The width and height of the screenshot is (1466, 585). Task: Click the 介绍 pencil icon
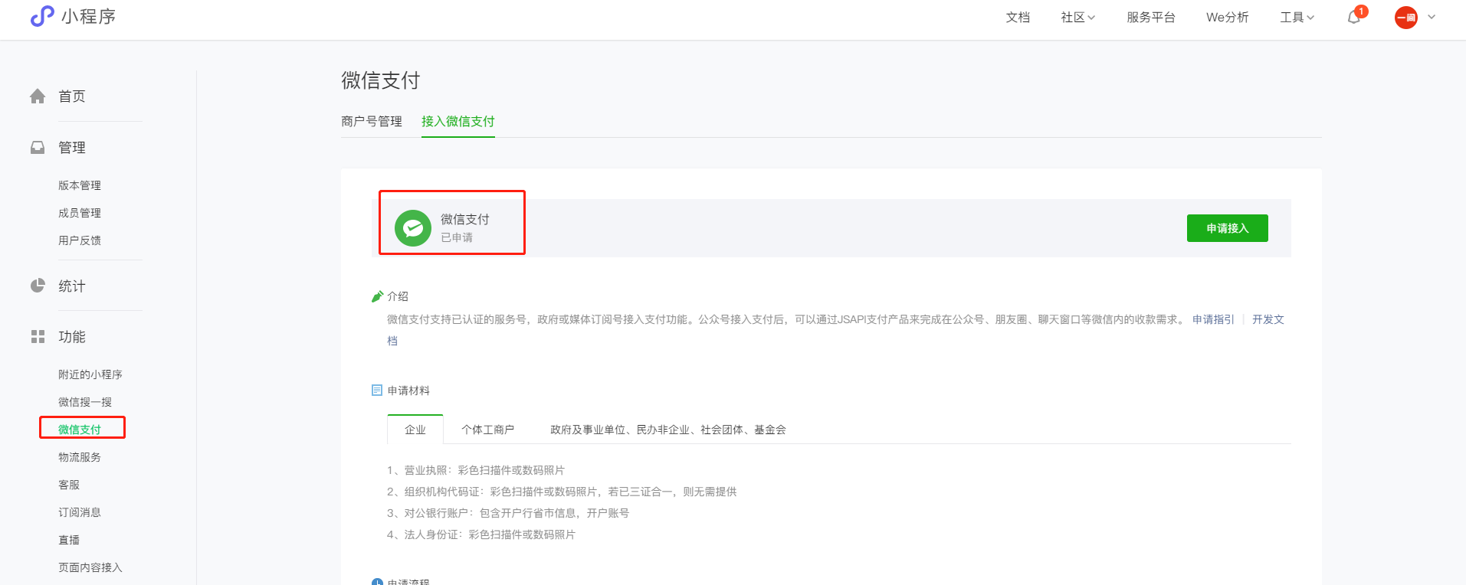point(377,296)
